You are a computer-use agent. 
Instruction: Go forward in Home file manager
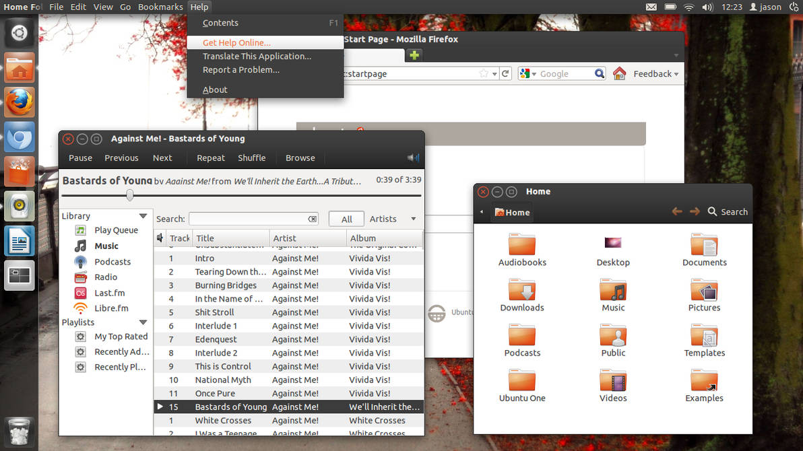(695, 211)
